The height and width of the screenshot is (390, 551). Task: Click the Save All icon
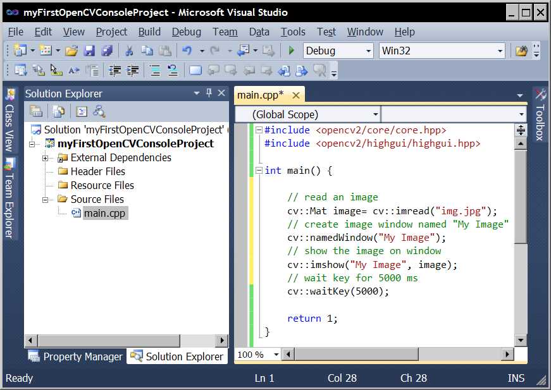coord(107,51)
